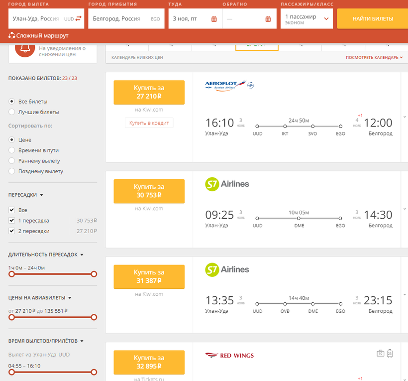Screen dimensions: 408x381
Task: Sort by 'Позднему вылету'
Action: coord(12,171)
